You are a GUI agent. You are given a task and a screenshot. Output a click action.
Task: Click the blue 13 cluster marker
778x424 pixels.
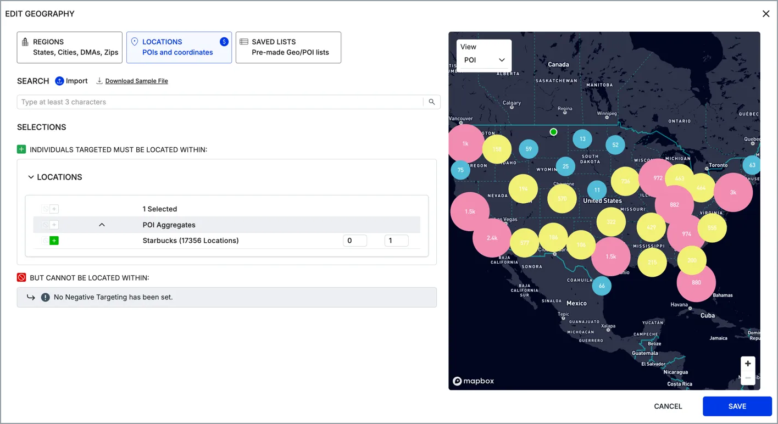point(582,139)
